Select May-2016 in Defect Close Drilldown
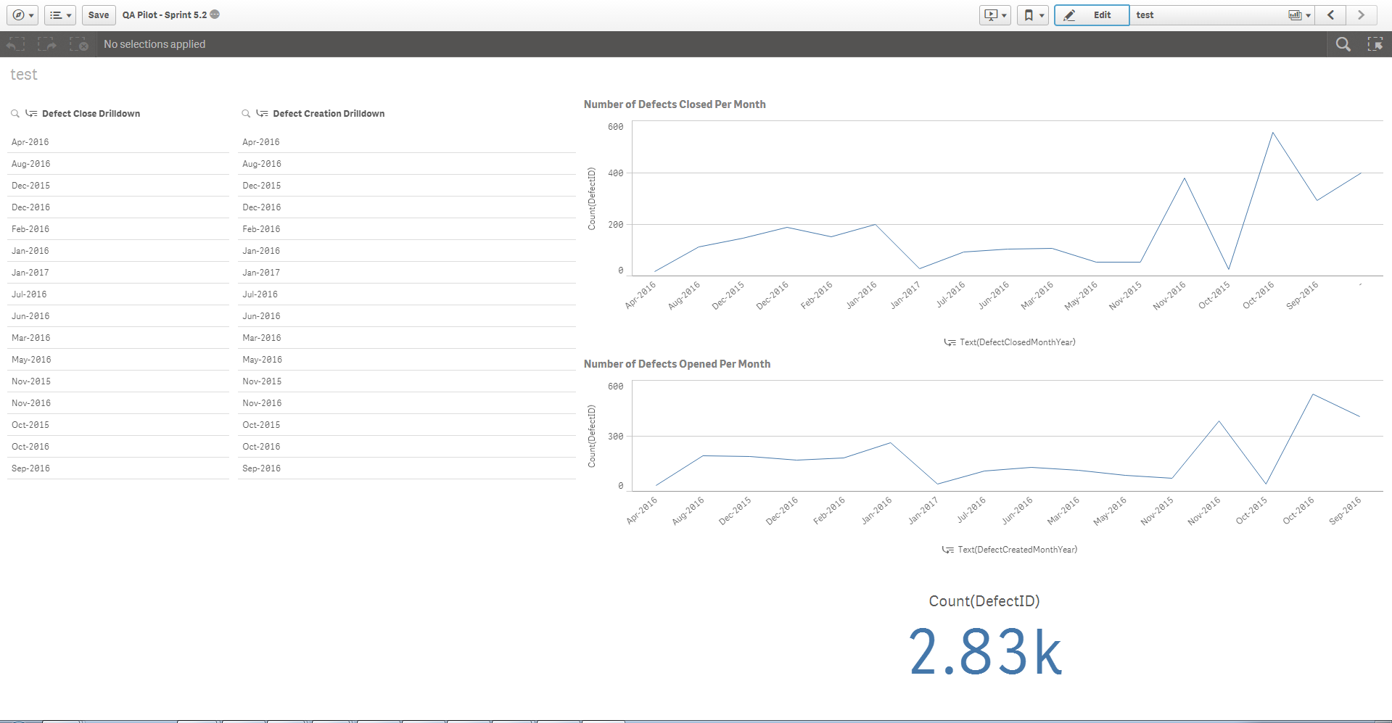The image size is (1392, 723). pyautogui.click(x=118, y=360)
